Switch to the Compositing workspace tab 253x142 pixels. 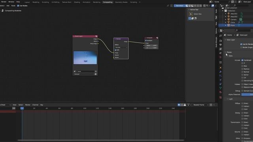tap(108, 2)
